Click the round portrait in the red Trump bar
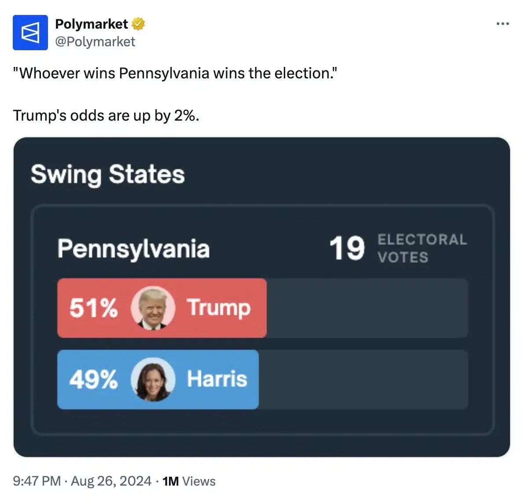 [153, 308]
